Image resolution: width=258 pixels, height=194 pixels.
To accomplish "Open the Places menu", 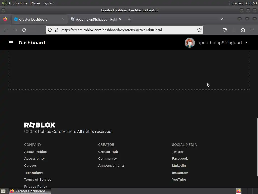I will [36, 3].
